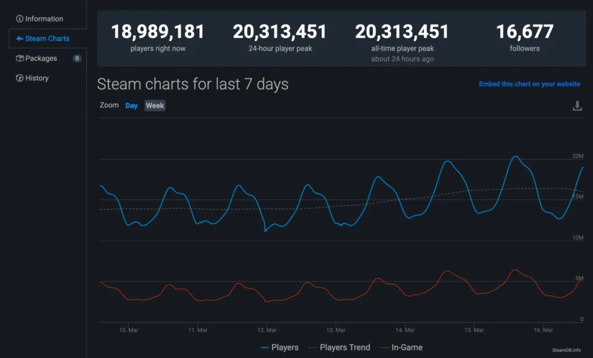
Task: Click the 24-hour player peak number
Action: click(x=280, y=32)
